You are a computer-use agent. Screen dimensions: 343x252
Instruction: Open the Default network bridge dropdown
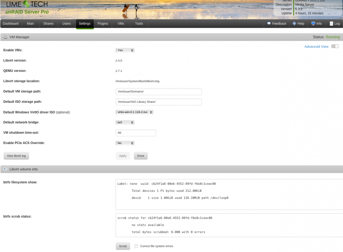(x=125, y=122)
